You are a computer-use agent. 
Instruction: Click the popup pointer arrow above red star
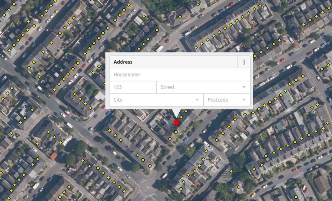(x=176, y=113)
